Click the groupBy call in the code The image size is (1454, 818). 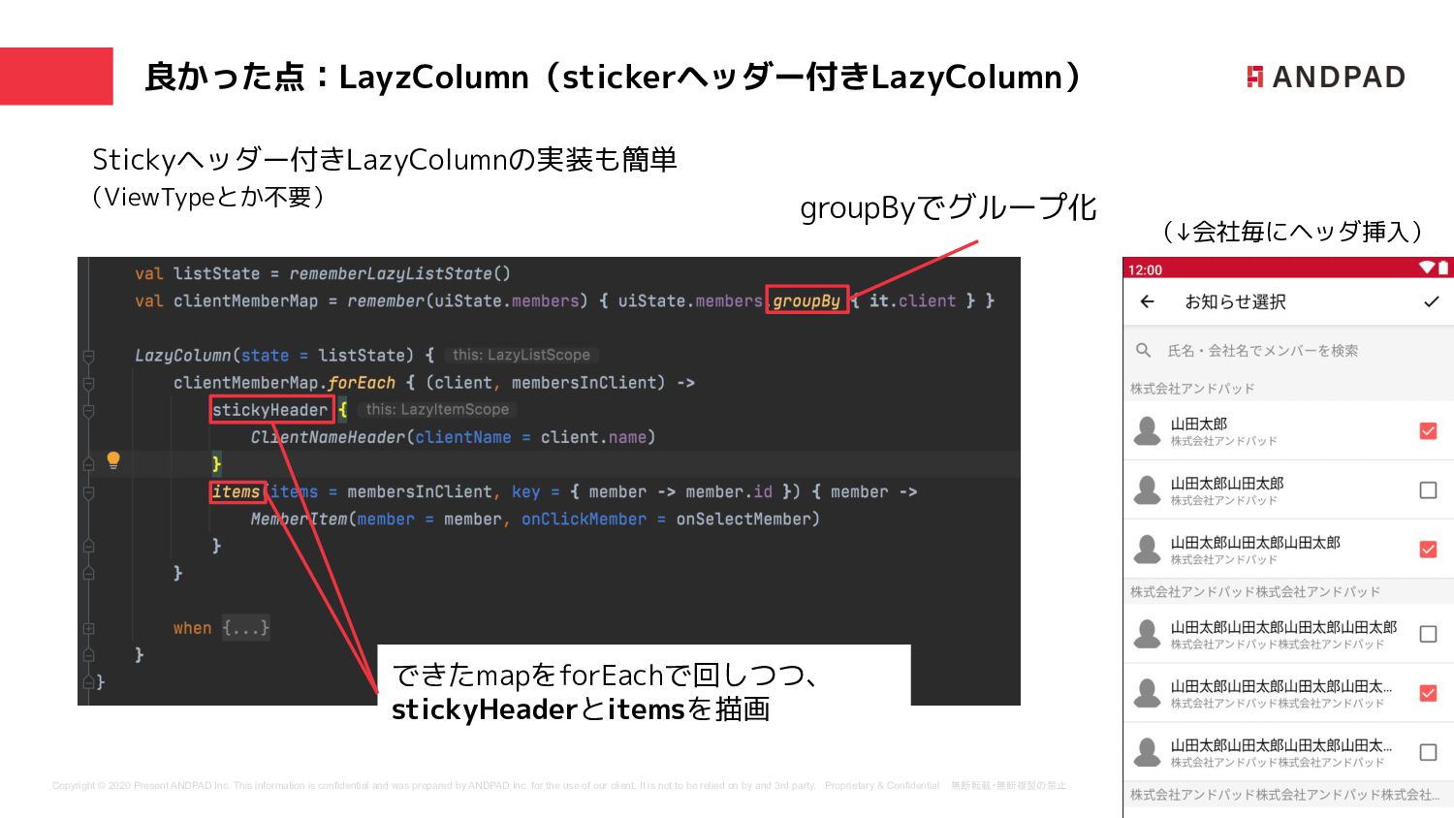pos(806,300)
